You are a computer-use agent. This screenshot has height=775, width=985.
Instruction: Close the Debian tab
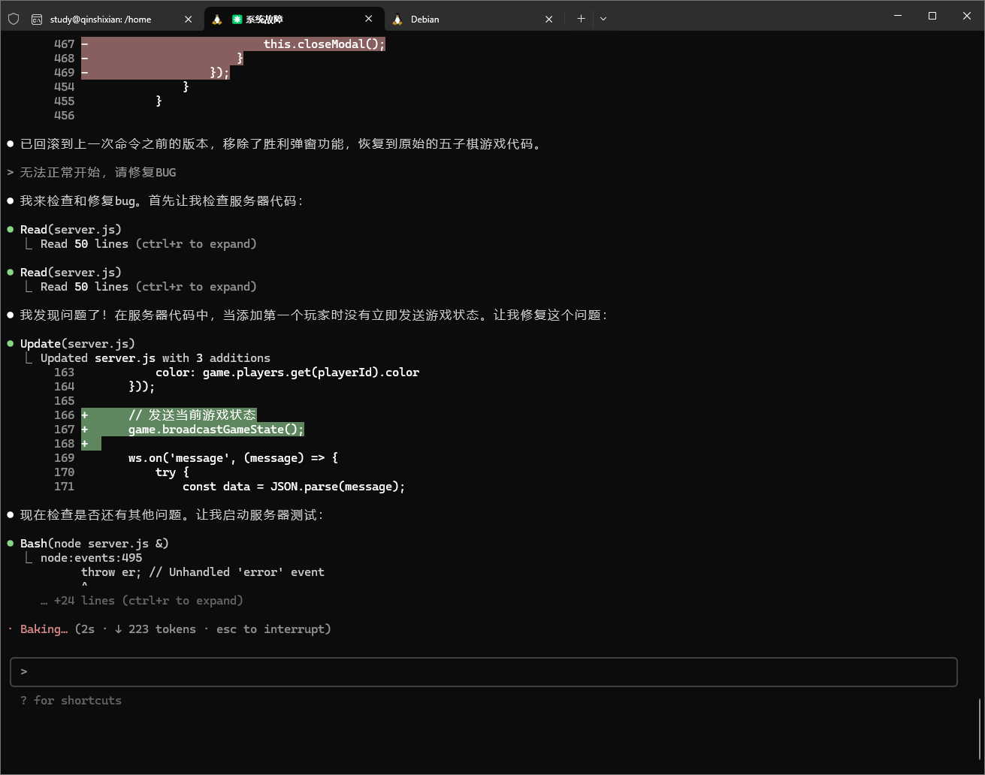[x=549, y=20]
